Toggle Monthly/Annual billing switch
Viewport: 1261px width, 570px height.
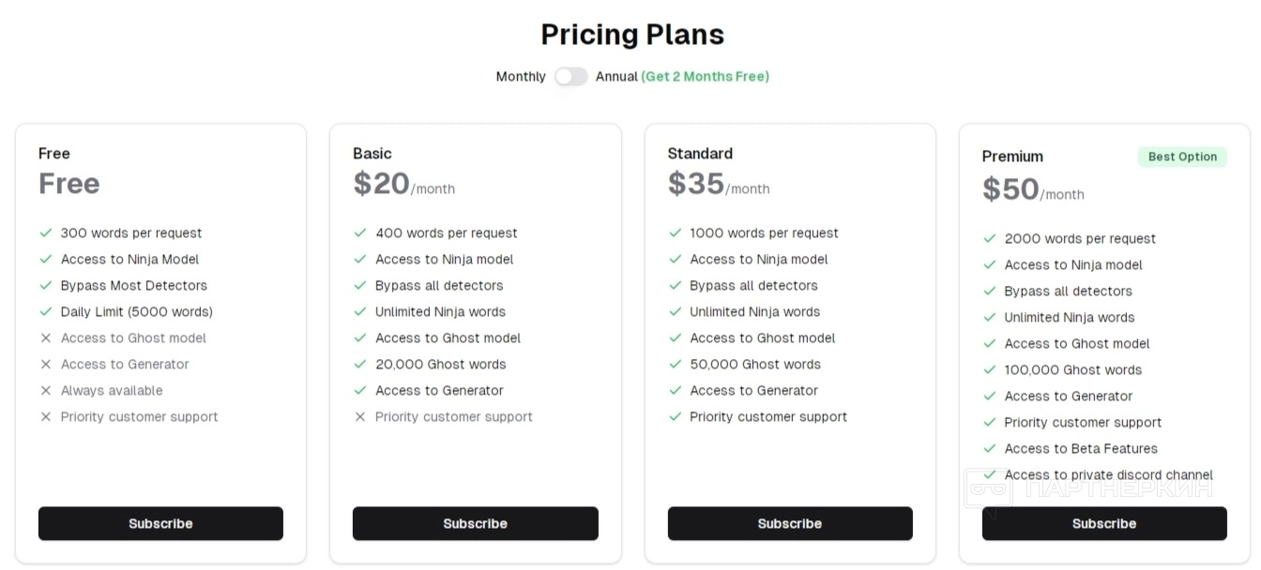tap(570, 77)
